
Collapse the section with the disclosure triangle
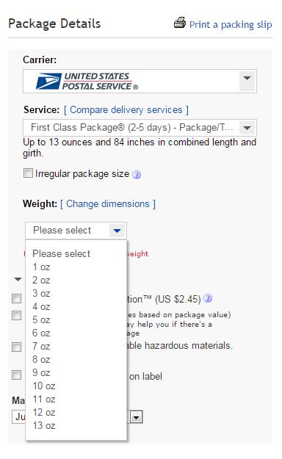pos(18,279)
